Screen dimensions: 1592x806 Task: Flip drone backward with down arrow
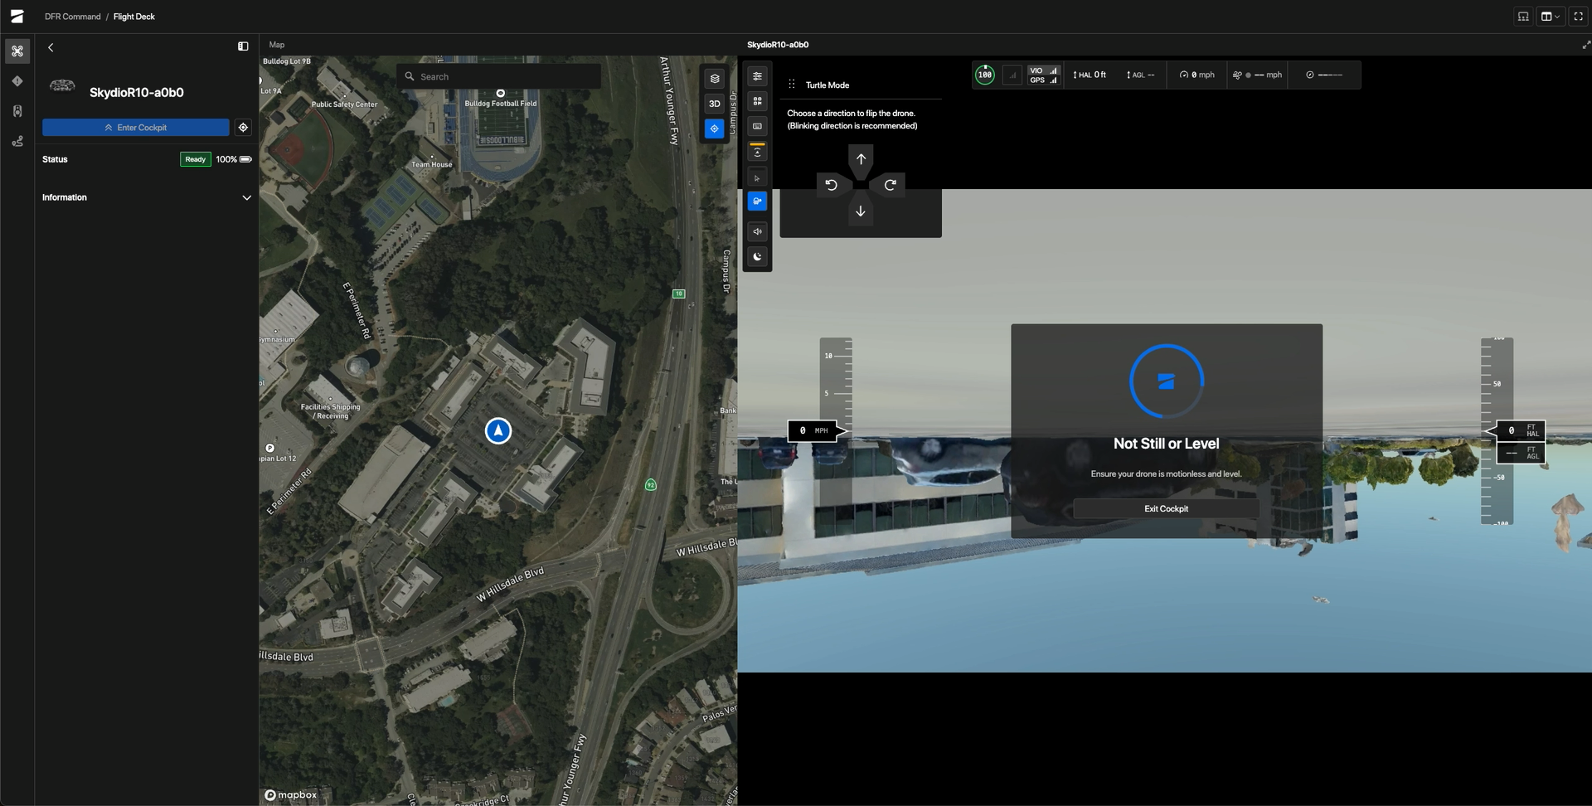coord(861,211)
